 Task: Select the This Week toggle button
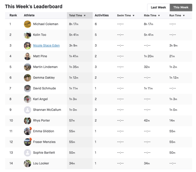(x=181, y=7)
